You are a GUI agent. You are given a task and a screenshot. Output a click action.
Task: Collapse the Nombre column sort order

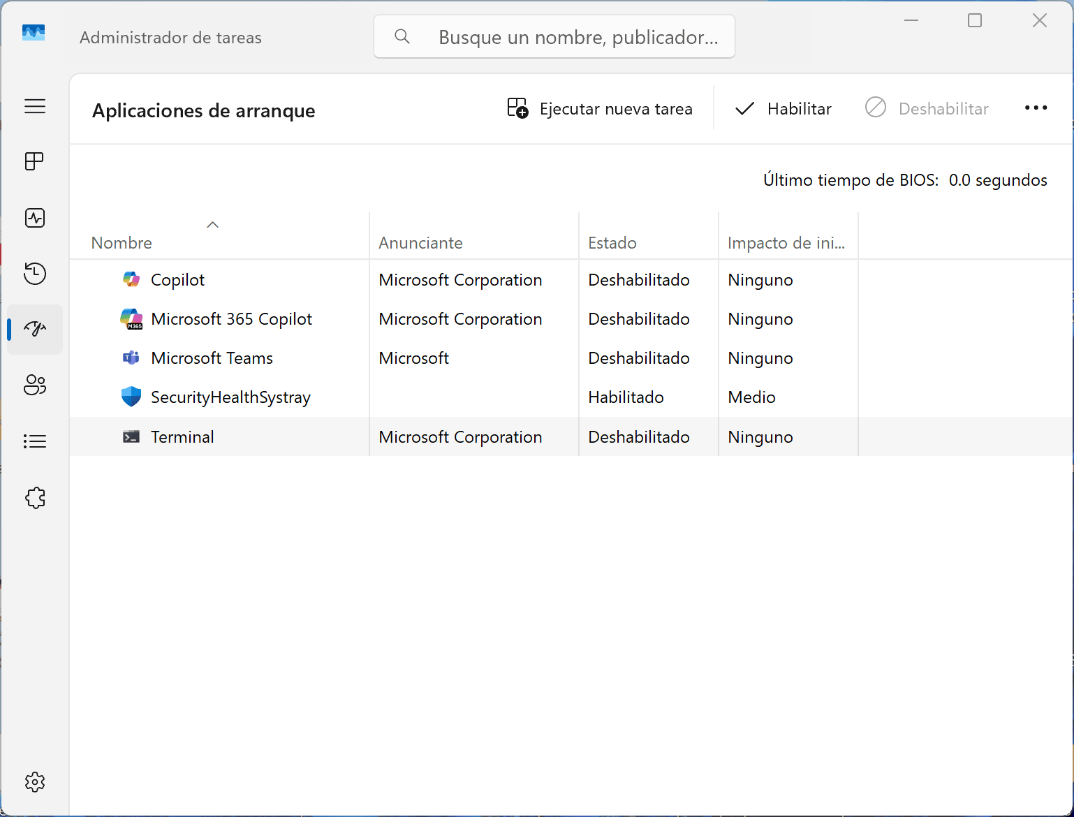click(212, 225)
